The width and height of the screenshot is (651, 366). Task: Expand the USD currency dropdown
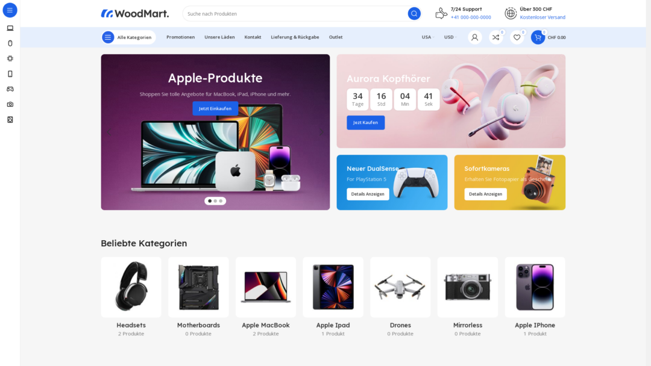[x=450, y=37]
